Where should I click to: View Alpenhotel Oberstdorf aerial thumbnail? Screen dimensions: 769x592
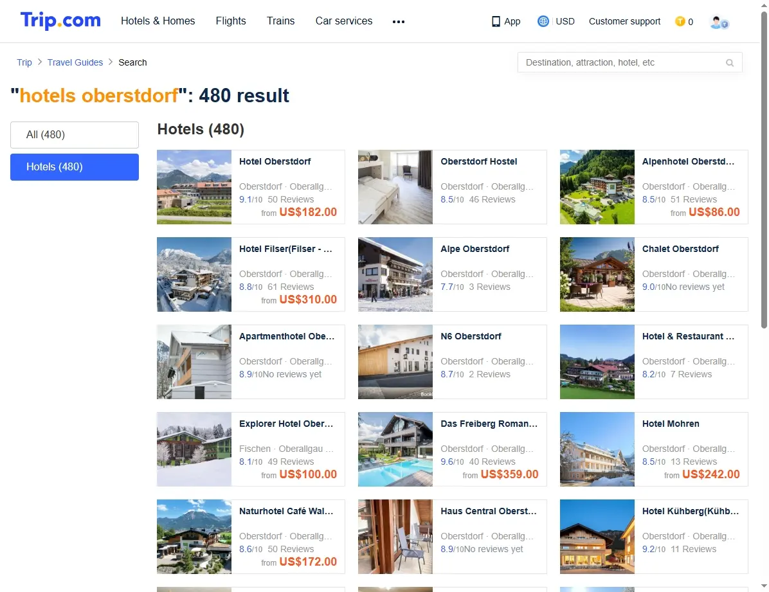click(x=597, y=187)
